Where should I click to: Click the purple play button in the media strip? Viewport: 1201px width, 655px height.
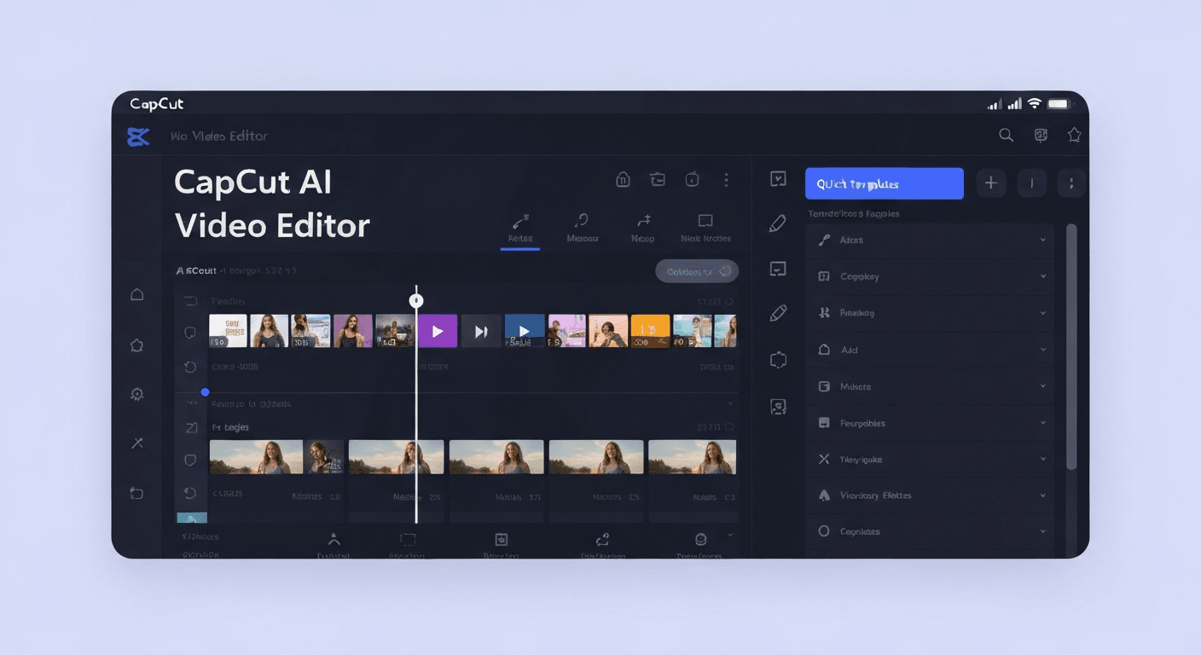tap(438, 331)
